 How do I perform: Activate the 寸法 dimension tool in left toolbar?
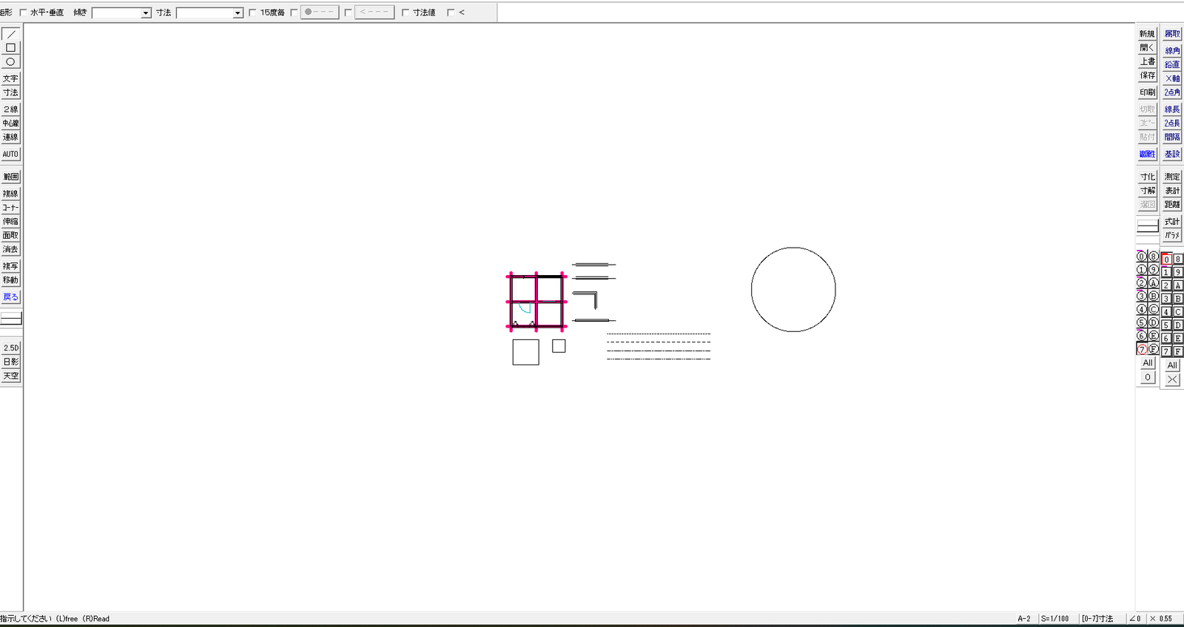pyautogui.click(x=10, y=92)
